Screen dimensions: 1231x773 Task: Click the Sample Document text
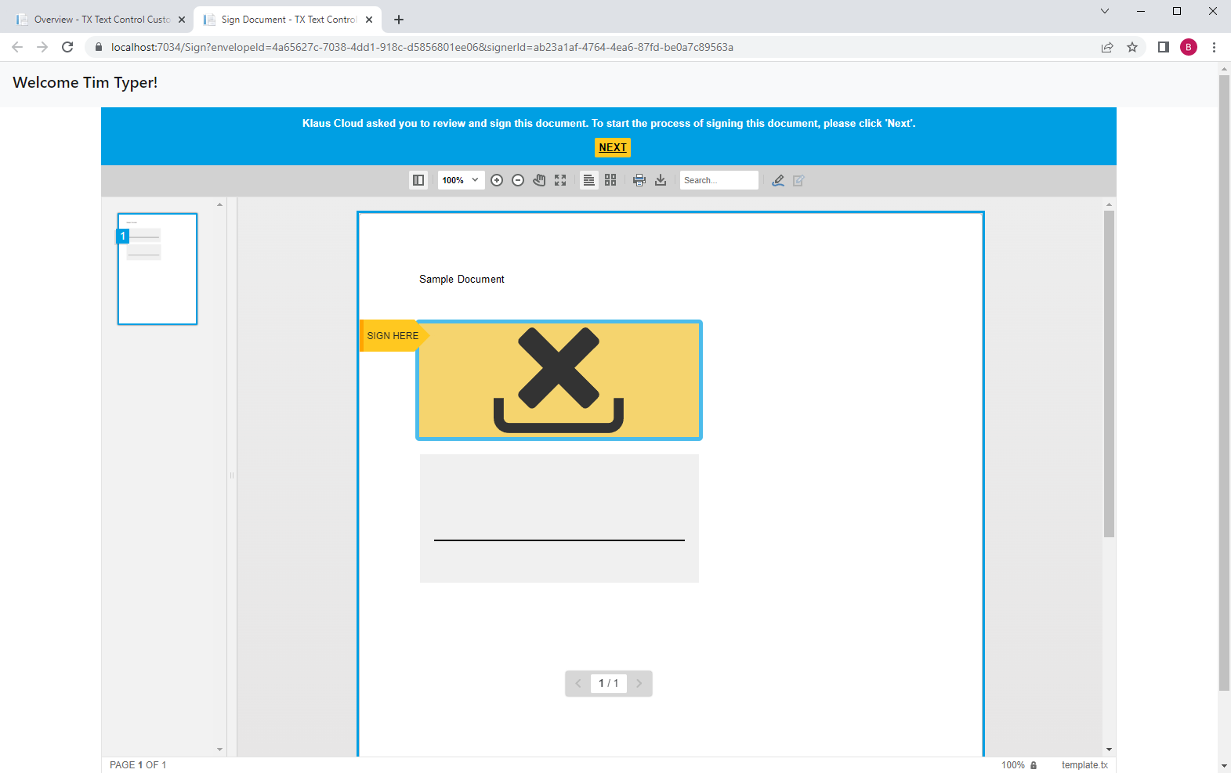[462, 279]
